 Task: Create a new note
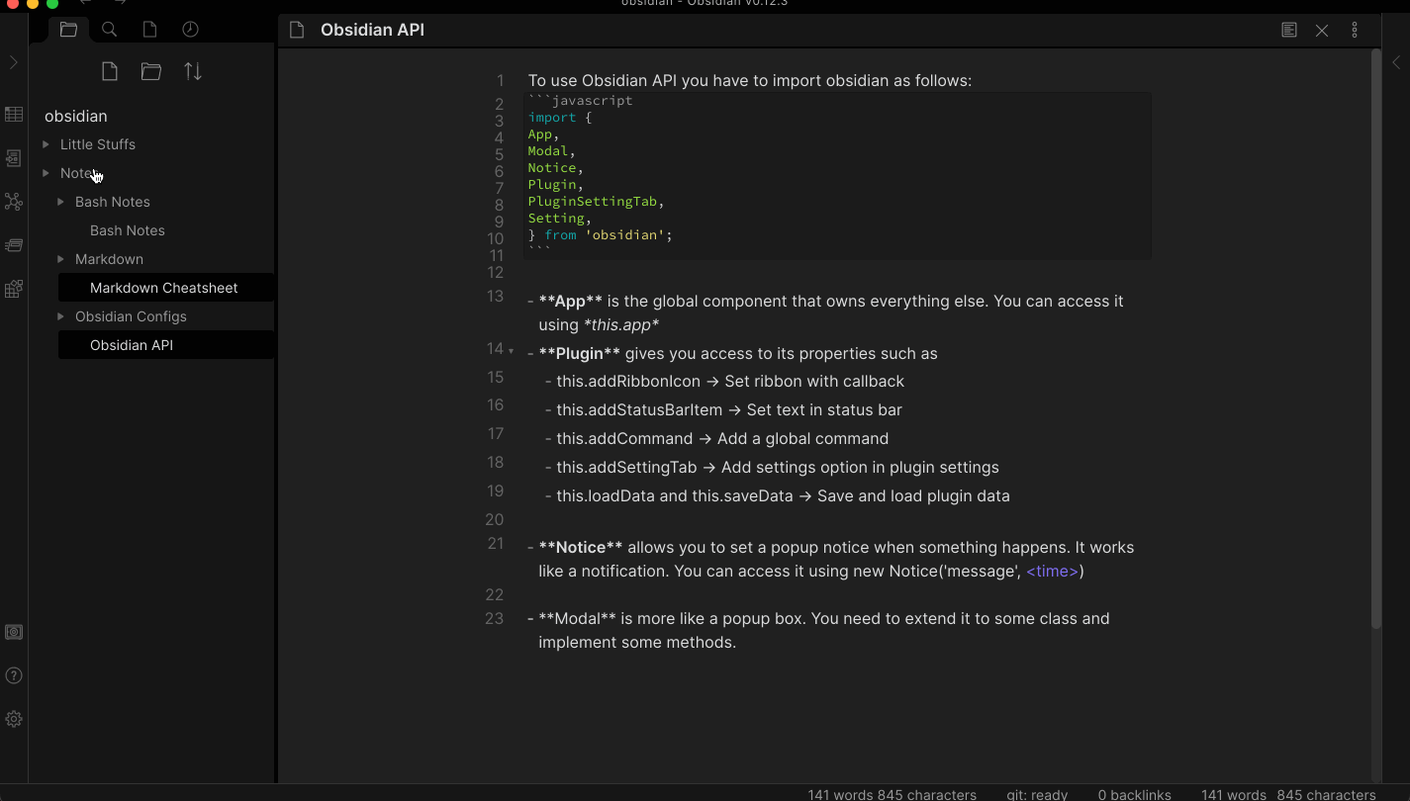[x=109, y=70]
